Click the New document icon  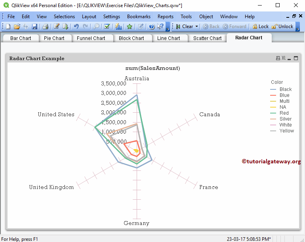(8, 26)
